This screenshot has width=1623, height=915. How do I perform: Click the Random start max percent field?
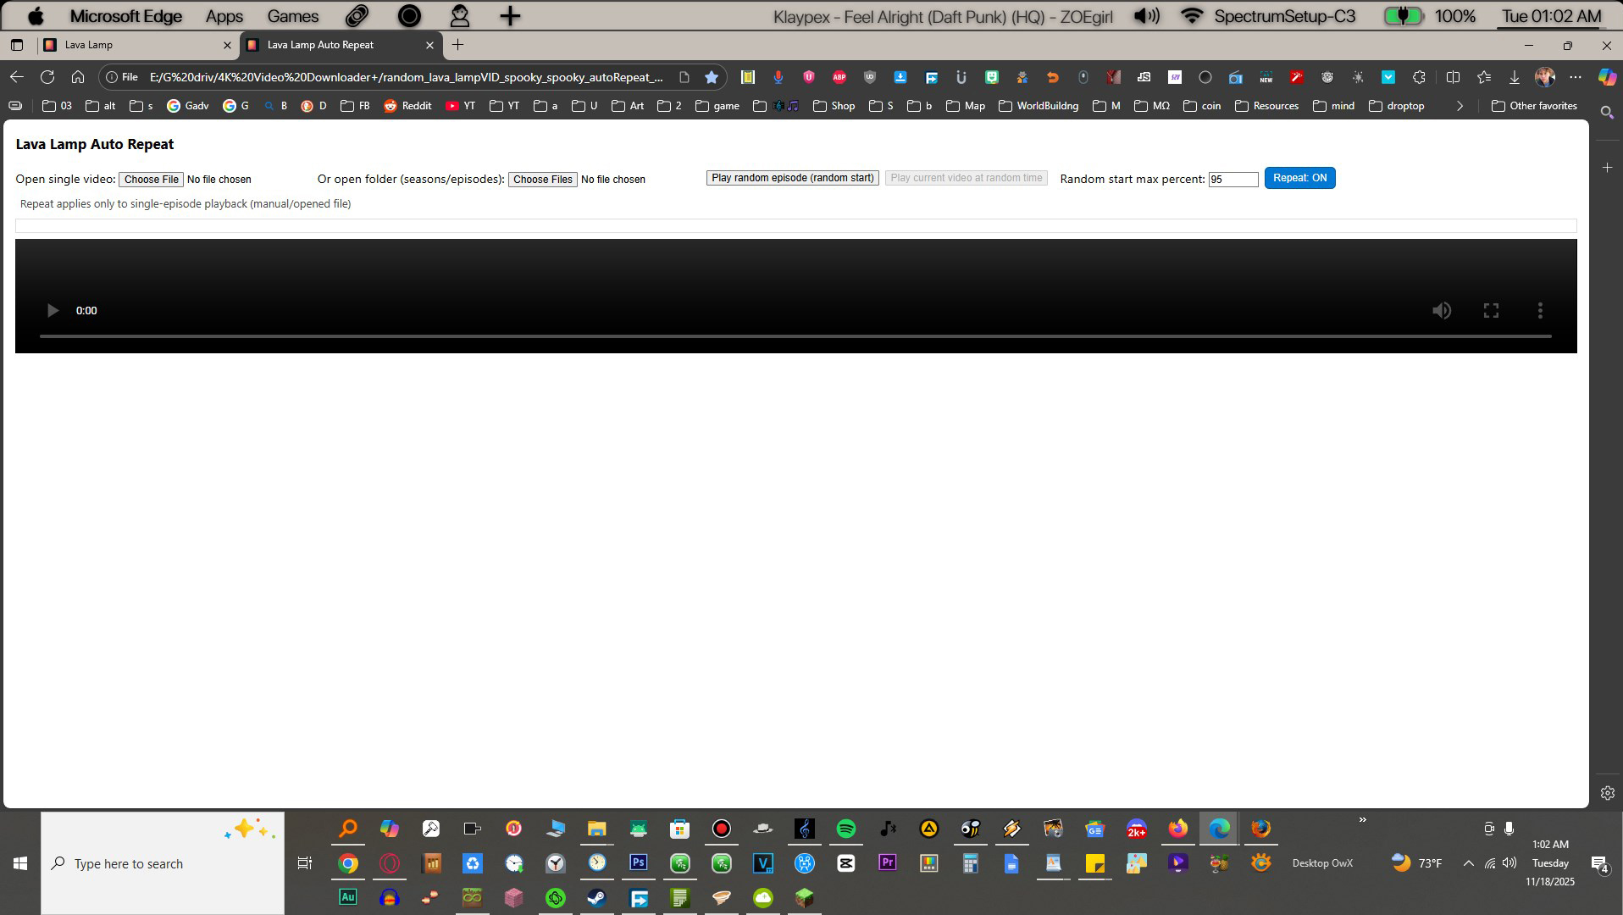1233,180
